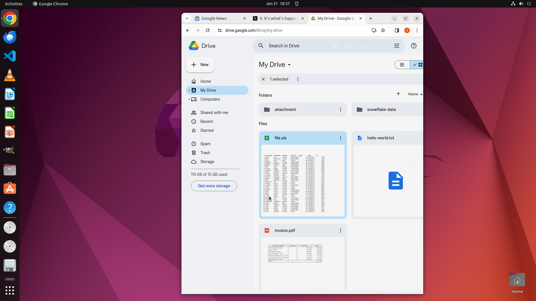Open more options for file.xls
Image resolution: width=536 pixels, height=301 pixels.
click(x=340, y=138)
